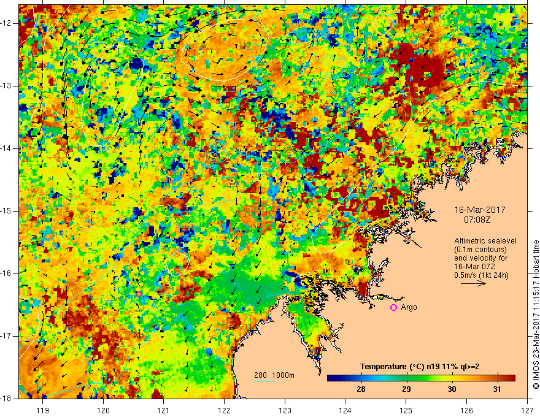This screenshot has height=417, width=540.
Task: Click longitude label 127
Action: [x=527, y=410]
